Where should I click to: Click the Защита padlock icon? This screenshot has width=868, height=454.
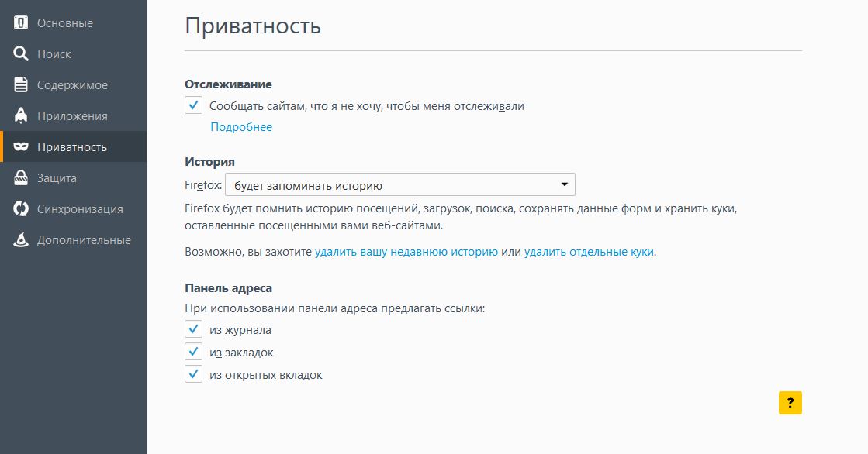22,178
